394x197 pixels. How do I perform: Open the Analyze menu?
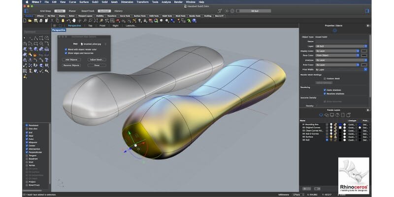[166, 2]
